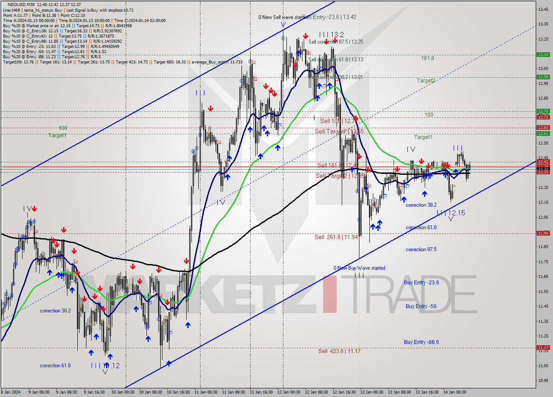Click the 'Sell 261.8 | 11.94' label
Image resolution: width=553 pixels, height=397 pixels.
pos(336,237)
